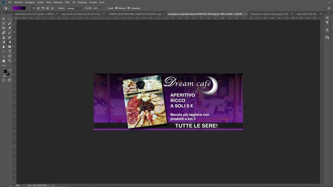Select the Path Selection tool
Image resolution: width=333 pixels, height=187 pixels.
(x=4, y=56)
